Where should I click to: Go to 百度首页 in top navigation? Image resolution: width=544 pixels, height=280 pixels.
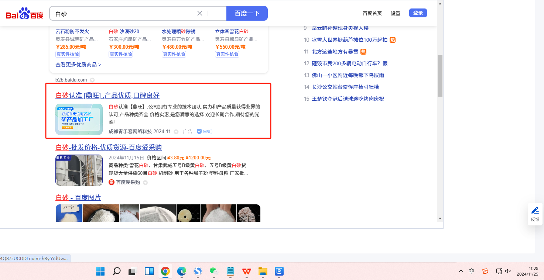(372, 13)
